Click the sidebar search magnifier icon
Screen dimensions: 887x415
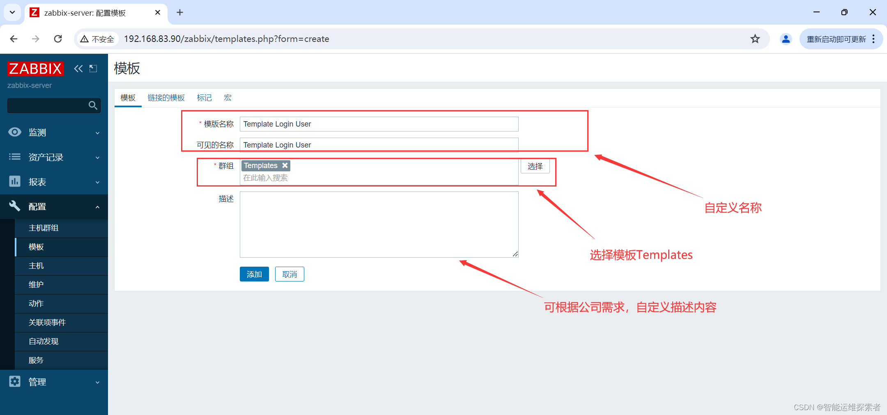click(93, 106)
